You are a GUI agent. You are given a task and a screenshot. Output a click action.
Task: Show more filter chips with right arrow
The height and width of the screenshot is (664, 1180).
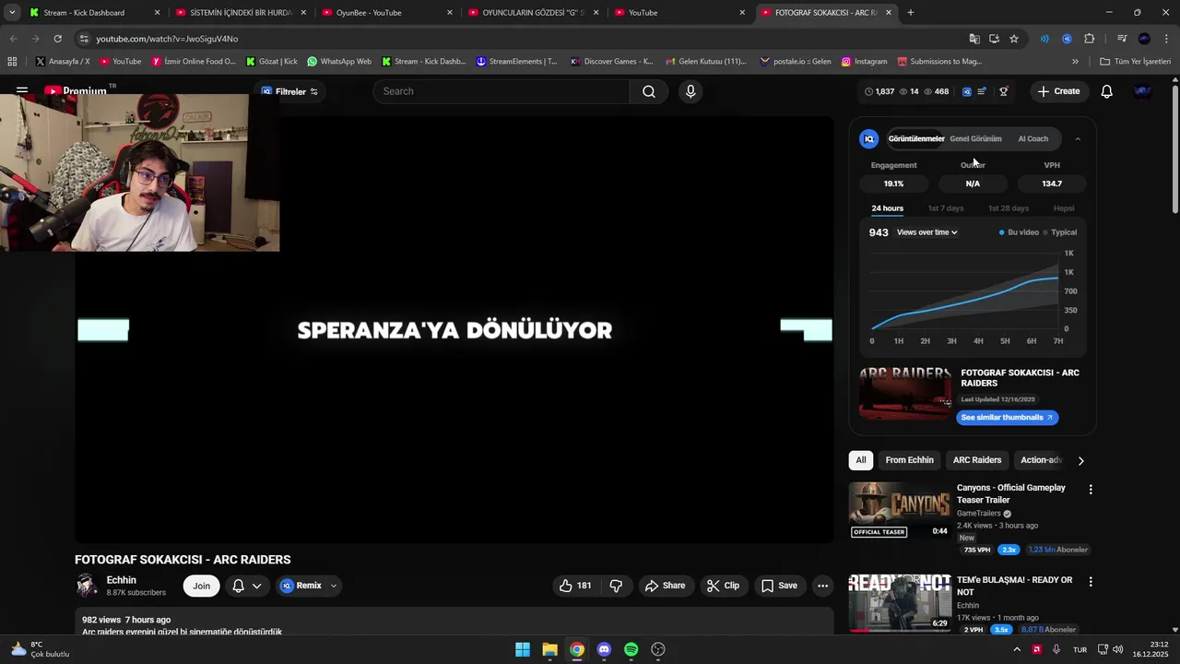pos(1081,460)
